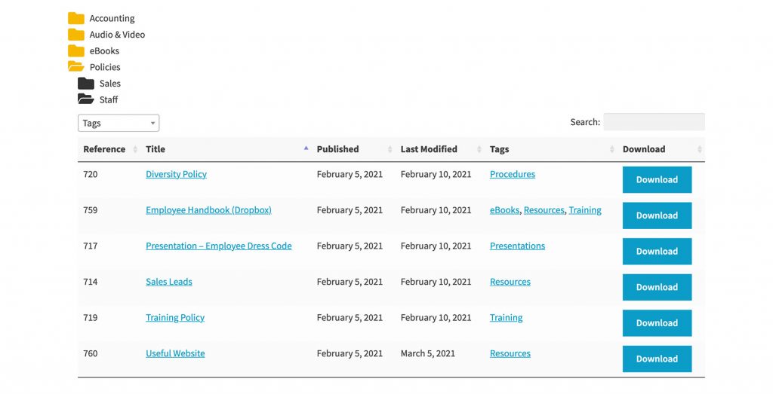Download the Useful Website entry

click(x=658, y=359)
